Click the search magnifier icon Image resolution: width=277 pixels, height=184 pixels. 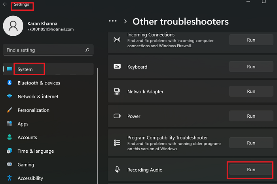click(x=87, y=50)
